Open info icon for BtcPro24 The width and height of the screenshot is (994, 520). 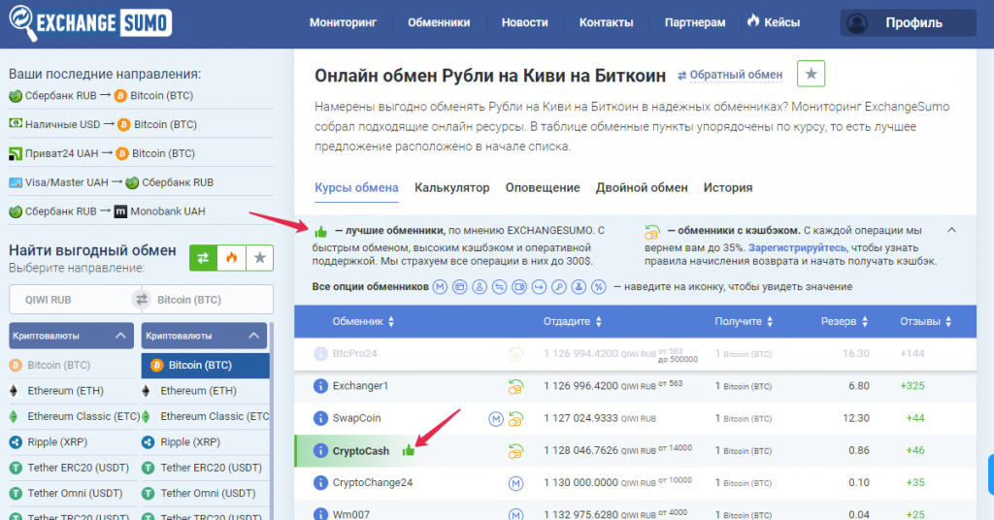point(320,353)
